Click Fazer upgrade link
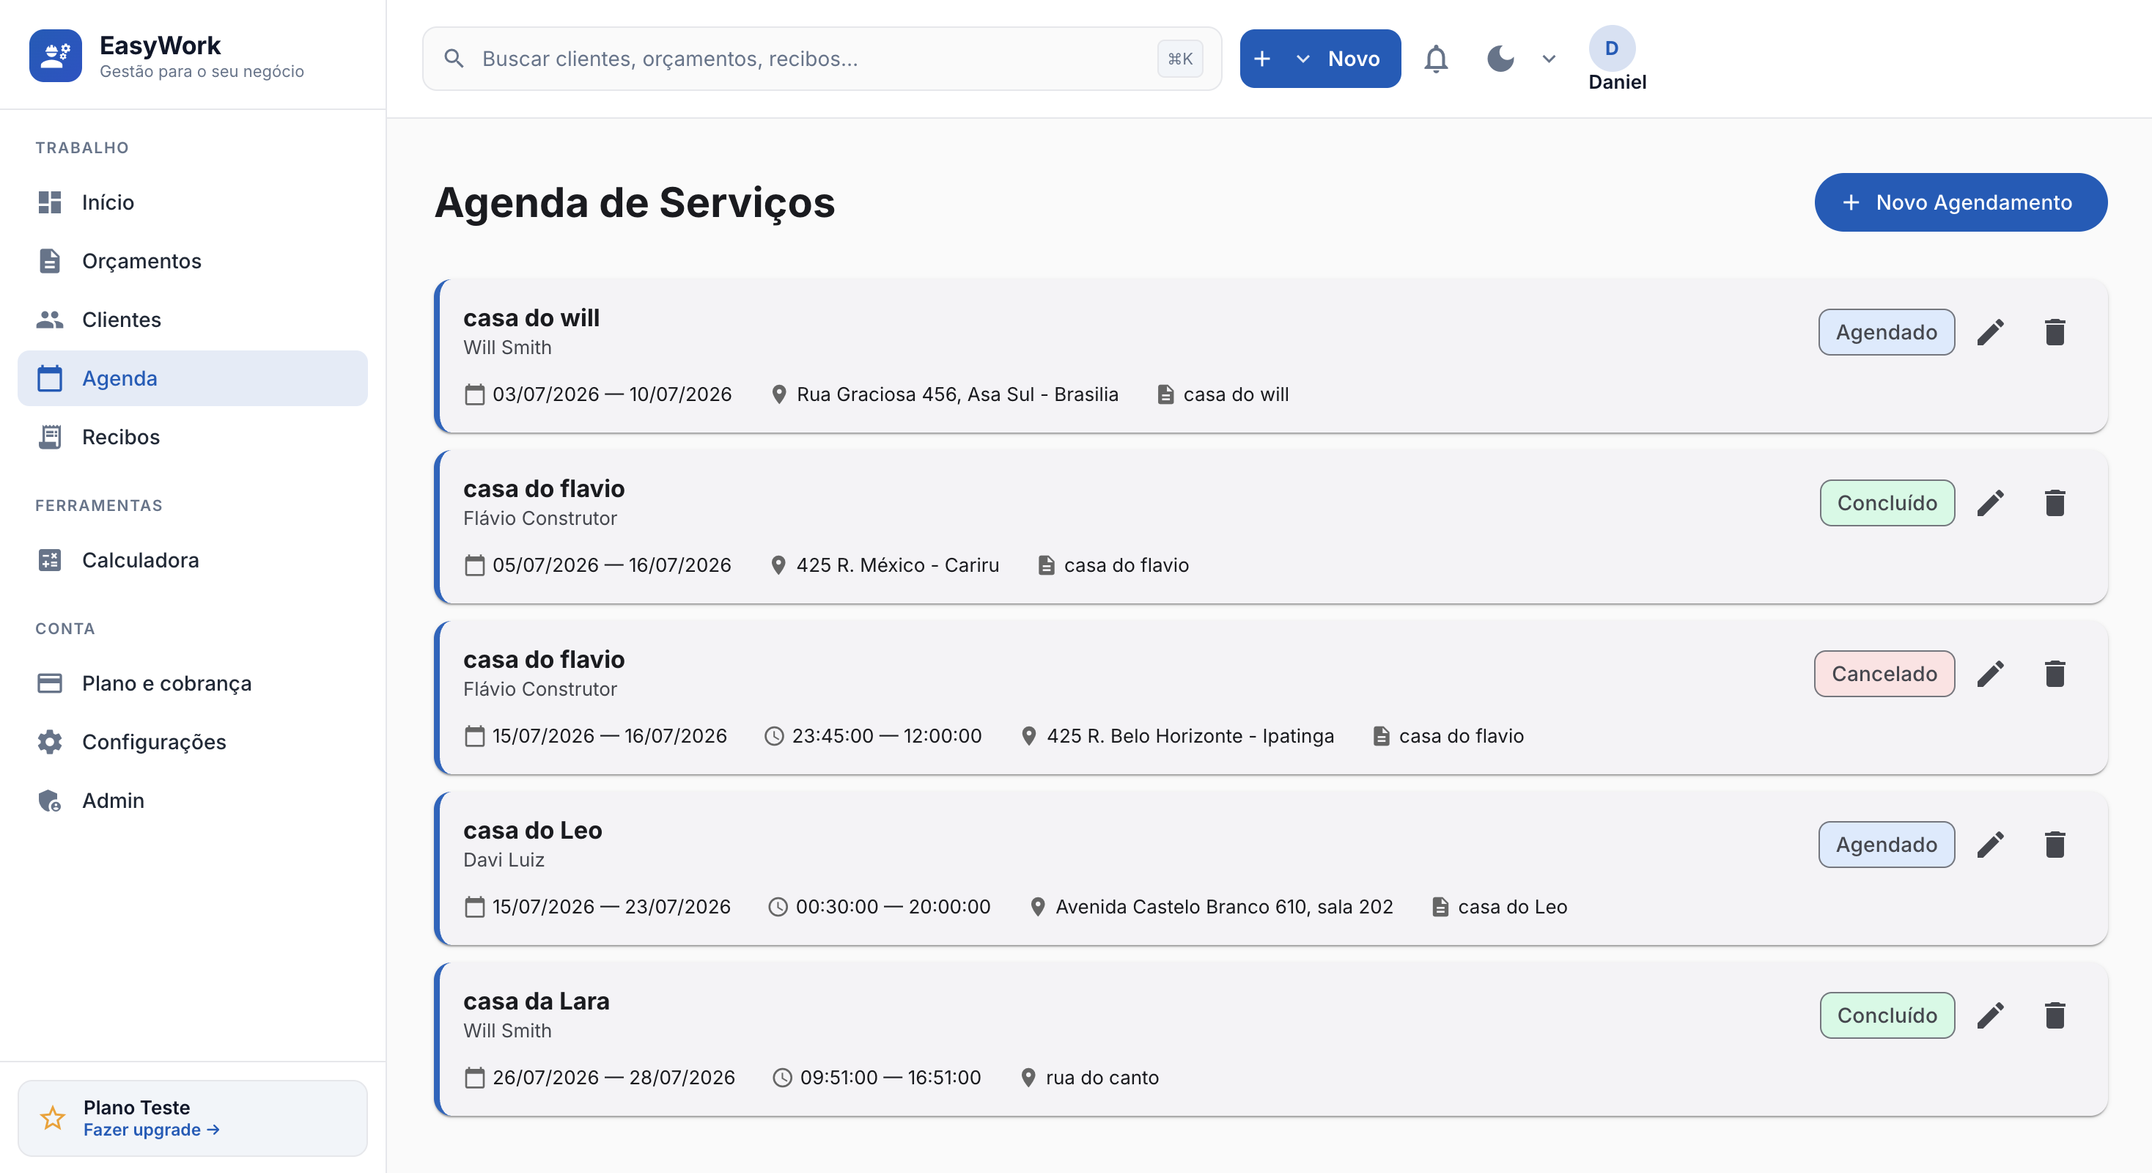2152x1173 pixels. pos(151,1130)
